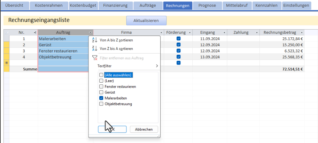Cancel the filter with Abbrechen
The width and height of the screenshot is (318, 143).
click(x=144, y=129)
